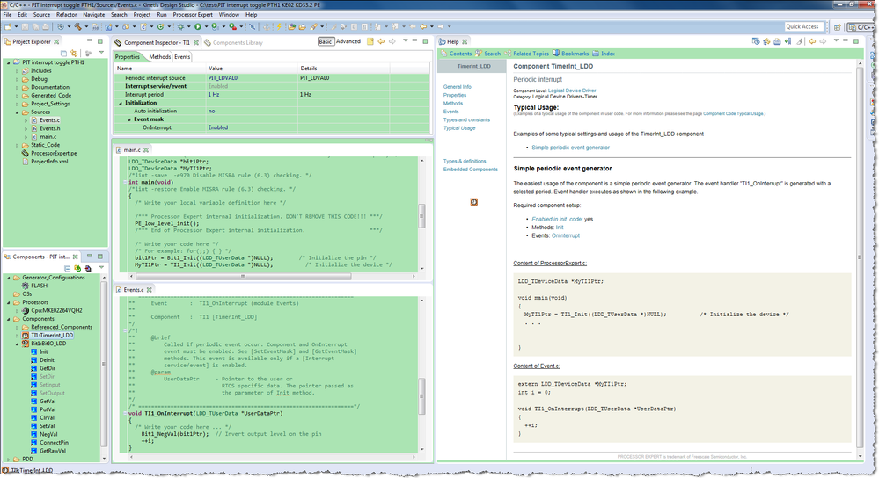879x478 pixels.
Task: Click the New wizard icon in toolbar
Action: (x=8, y=26)
